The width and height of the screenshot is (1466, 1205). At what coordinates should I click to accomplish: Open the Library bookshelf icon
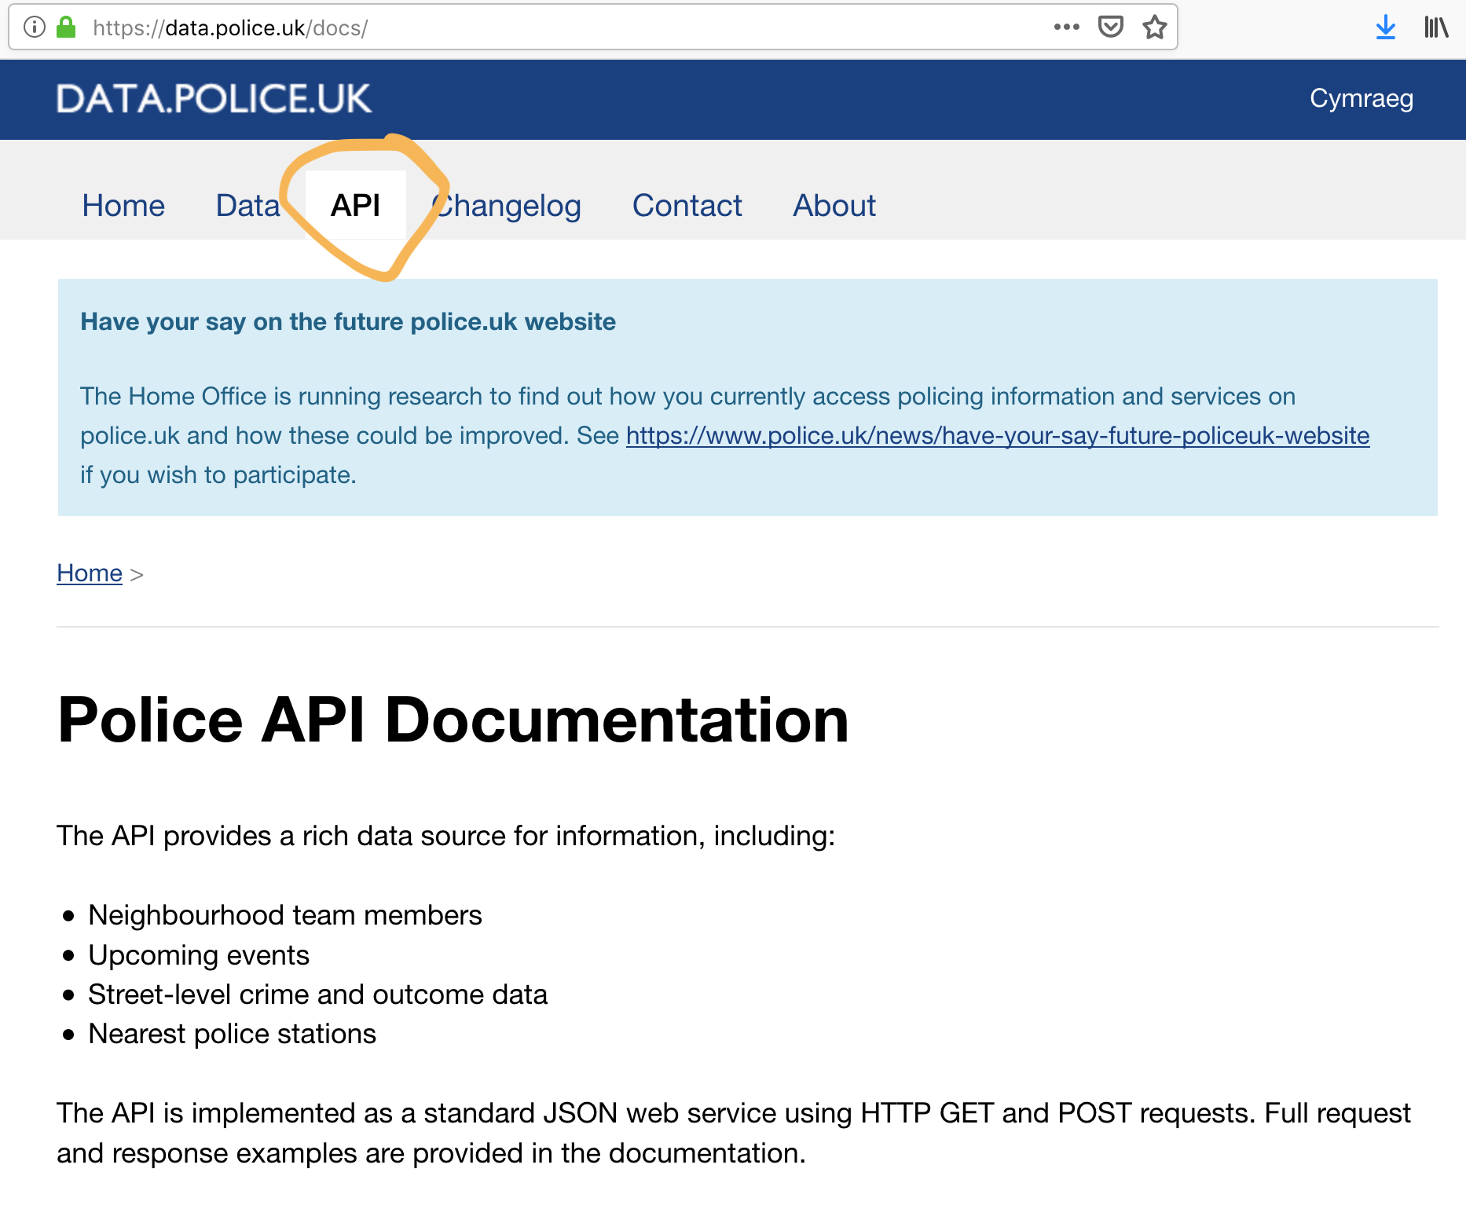point(1435,27)
